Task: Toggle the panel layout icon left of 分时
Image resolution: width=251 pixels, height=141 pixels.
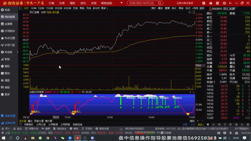Action: 20,8
